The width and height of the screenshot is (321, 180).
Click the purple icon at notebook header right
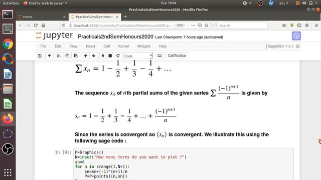pos(296,36)
